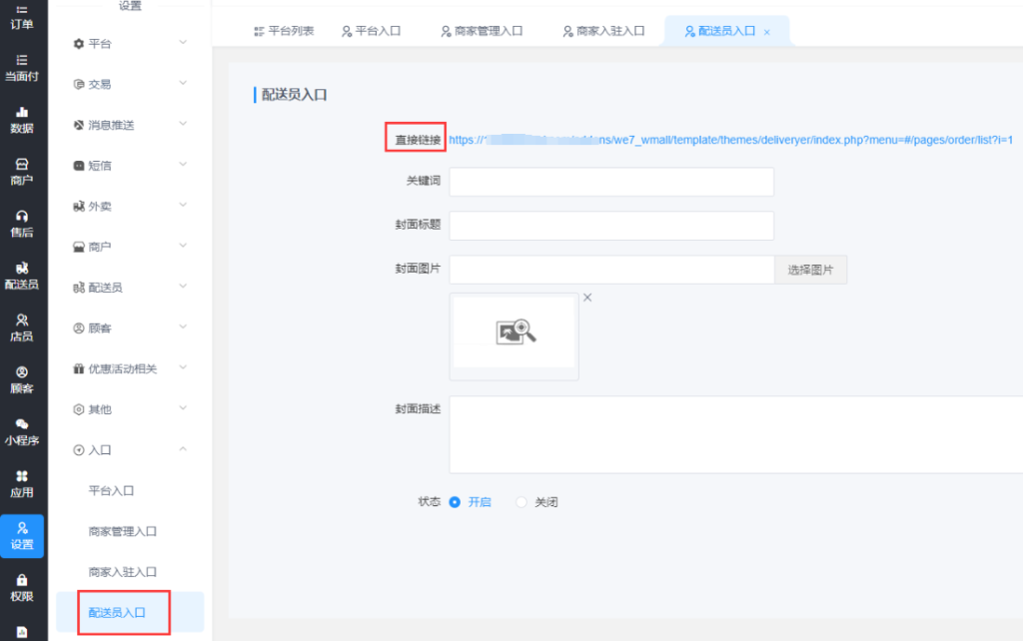The height and width of the screenshot is (641, 1023).
Task: Expand the 平台 settings group
Action: click(130, 44)
